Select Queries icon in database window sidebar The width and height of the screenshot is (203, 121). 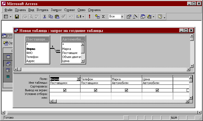tap(8, 64)
